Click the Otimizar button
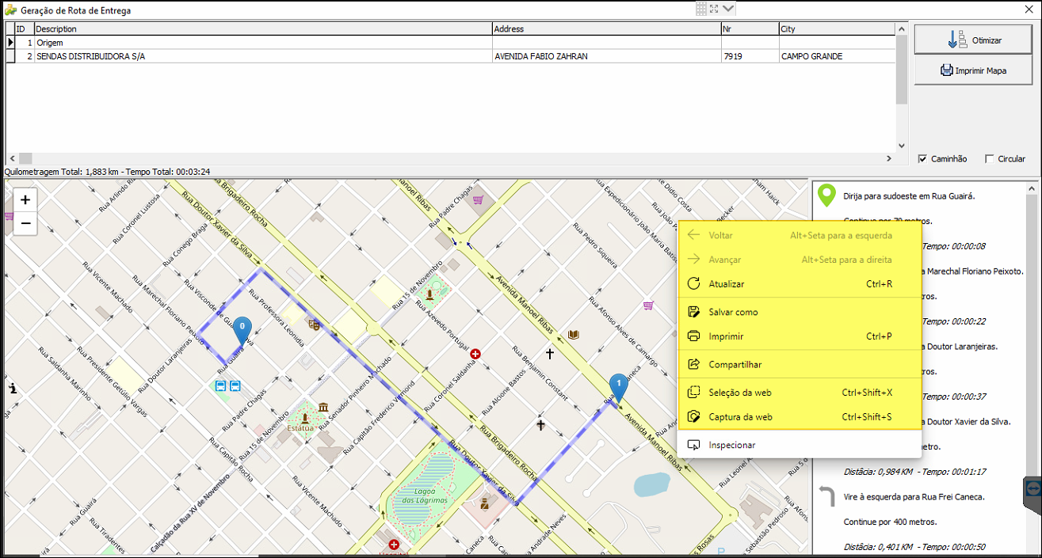 pos(975,40)
